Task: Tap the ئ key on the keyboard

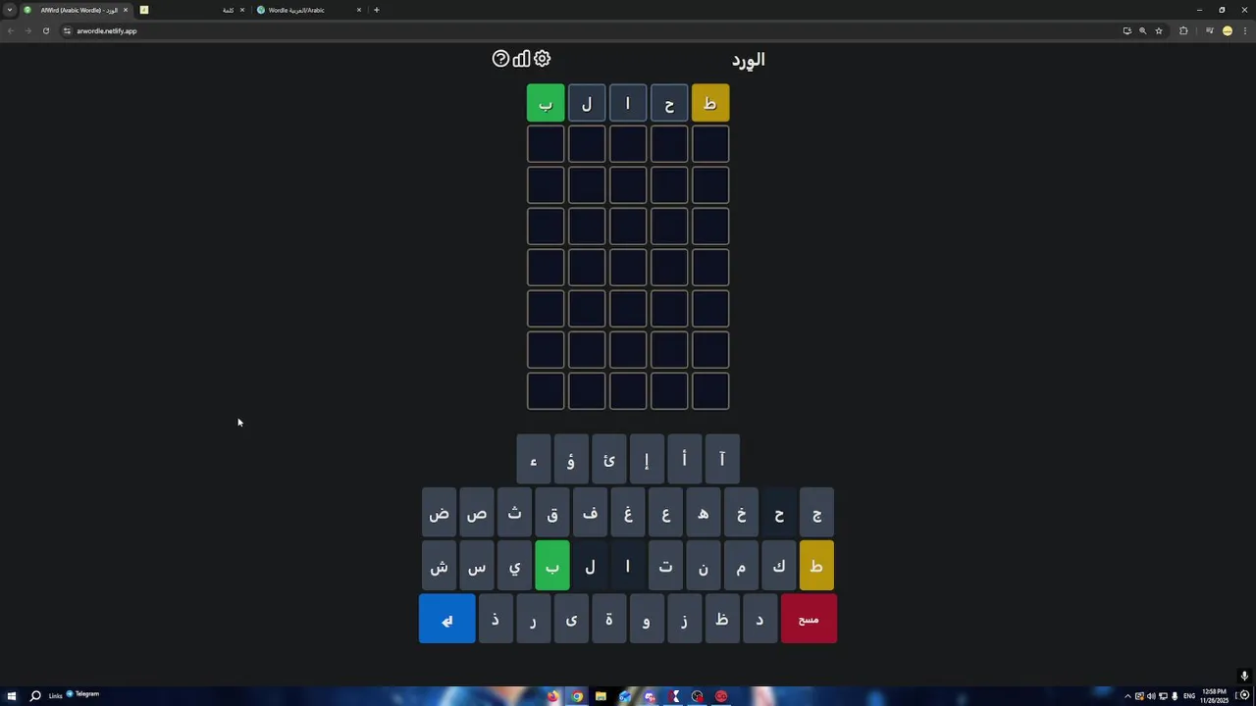Action: click(x=608, y=460)
